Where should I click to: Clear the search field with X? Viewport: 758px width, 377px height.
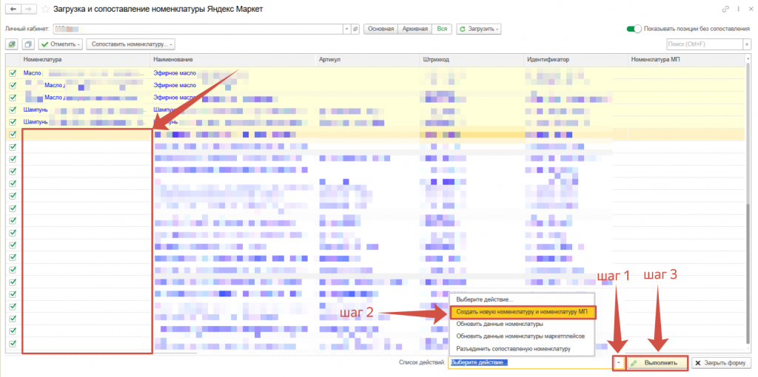click(x=745, y=44)
